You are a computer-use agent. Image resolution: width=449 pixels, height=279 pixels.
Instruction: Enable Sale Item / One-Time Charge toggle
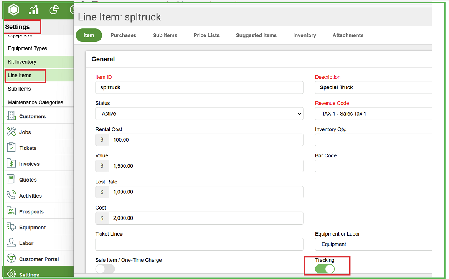105,269
